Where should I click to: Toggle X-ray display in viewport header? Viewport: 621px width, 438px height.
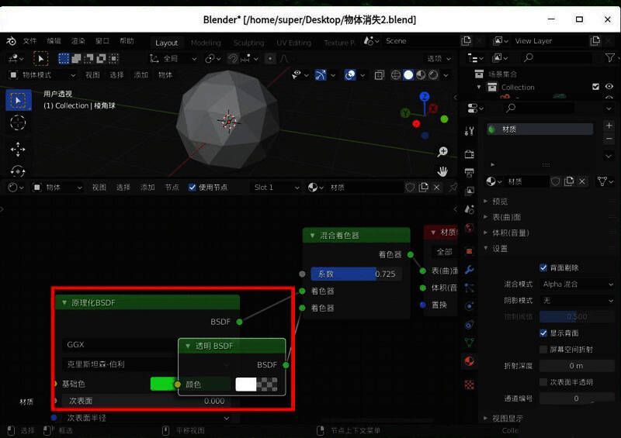(380, 74)
